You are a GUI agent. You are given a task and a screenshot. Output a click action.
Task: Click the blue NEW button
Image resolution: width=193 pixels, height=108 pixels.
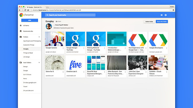point(30,20)
